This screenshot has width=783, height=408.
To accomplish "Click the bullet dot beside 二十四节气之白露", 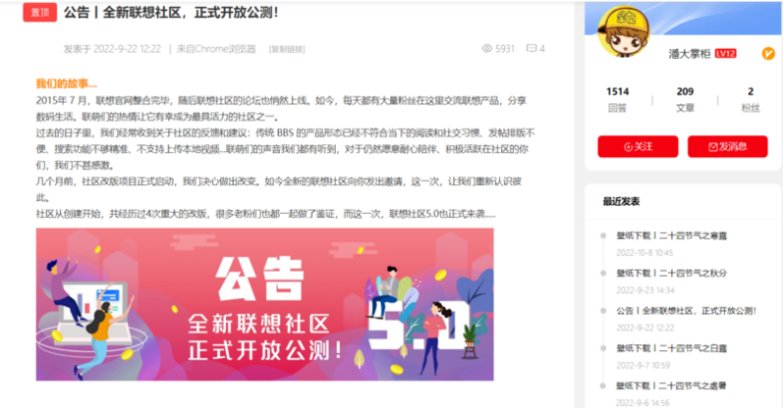I will (603, 348).
